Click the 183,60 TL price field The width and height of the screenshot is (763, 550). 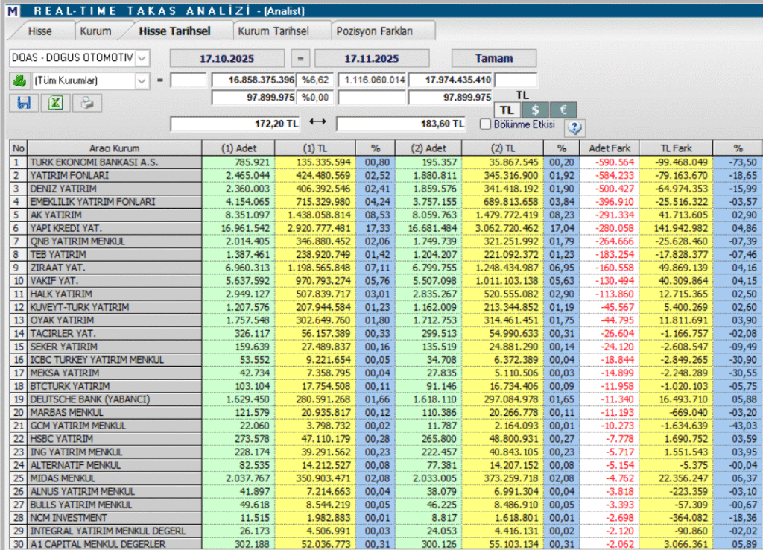(x=401, y=124)
